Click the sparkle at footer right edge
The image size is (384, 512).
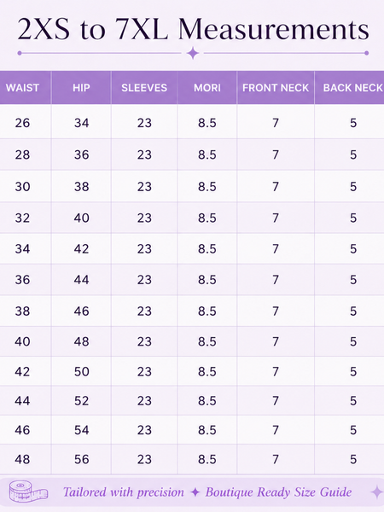377,492
